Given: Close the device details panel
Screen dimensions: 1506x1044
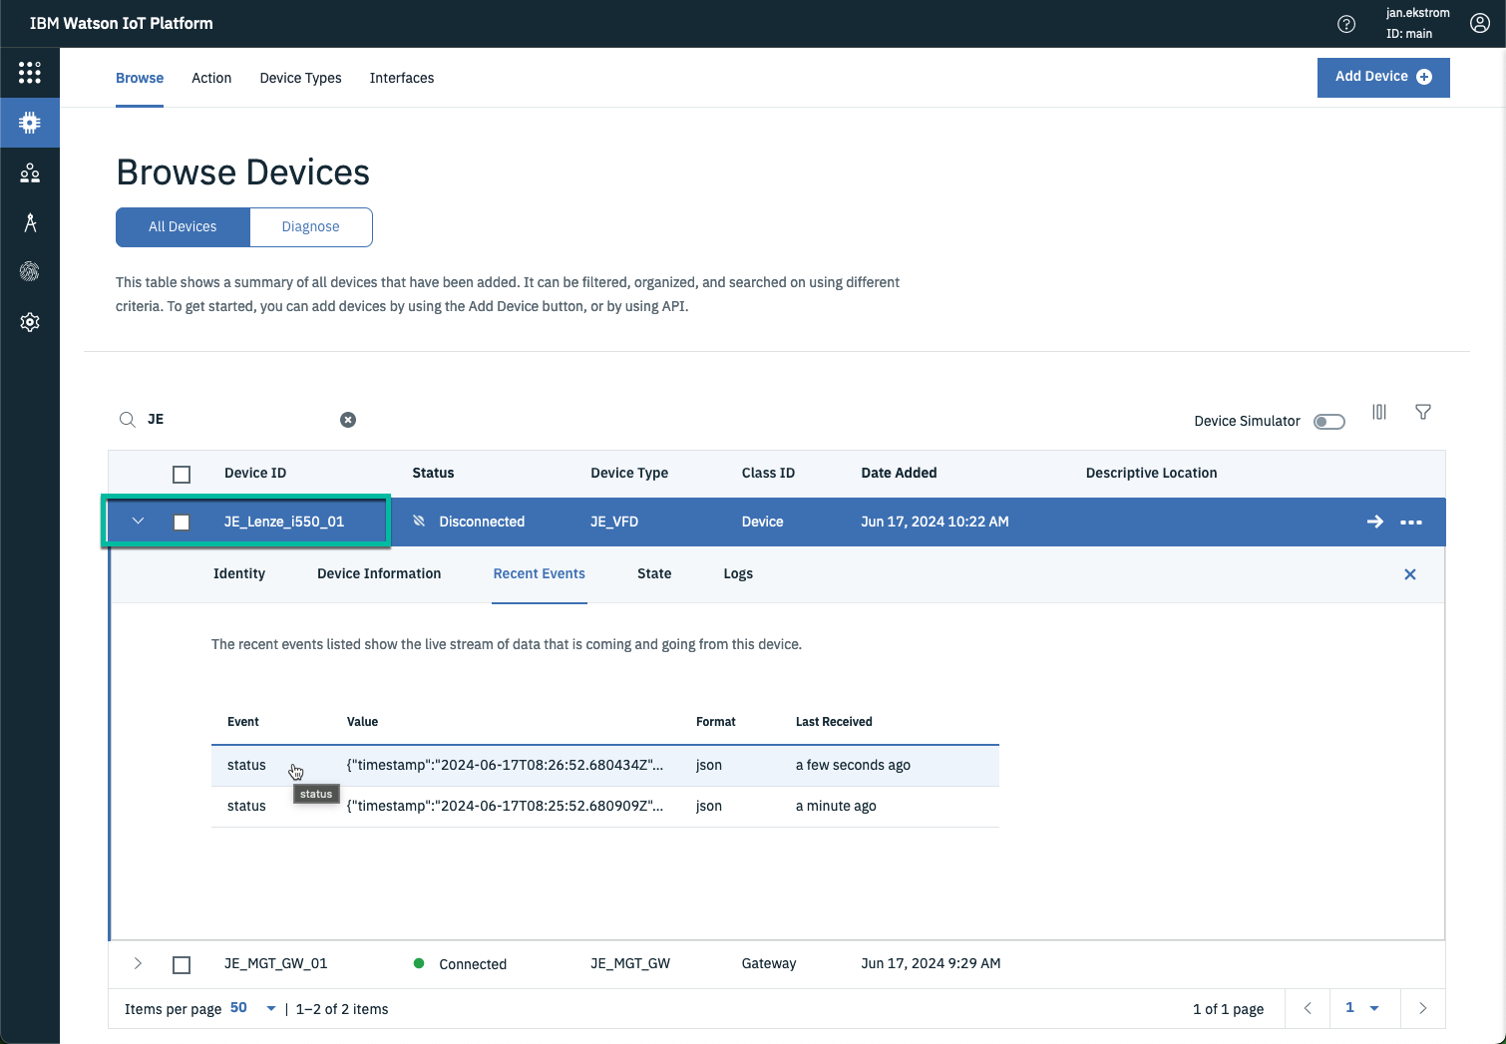Looking at the screenshot, I should click(1410, 574).
